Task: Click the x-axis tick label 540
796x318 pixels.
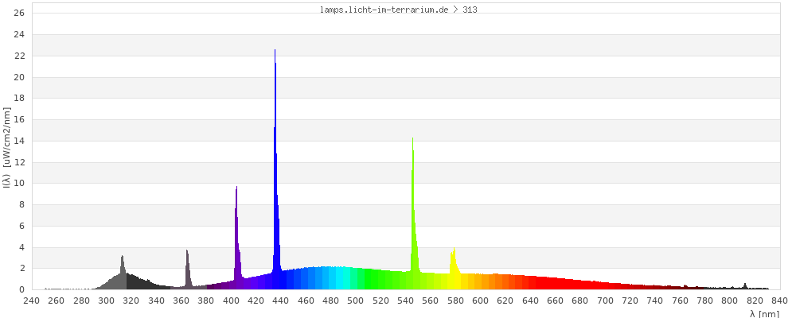Action: 405,301
